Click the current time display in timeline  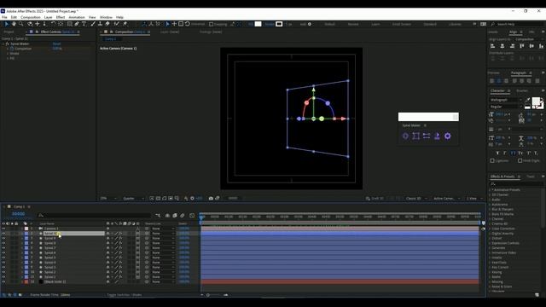tap(18, 214)
